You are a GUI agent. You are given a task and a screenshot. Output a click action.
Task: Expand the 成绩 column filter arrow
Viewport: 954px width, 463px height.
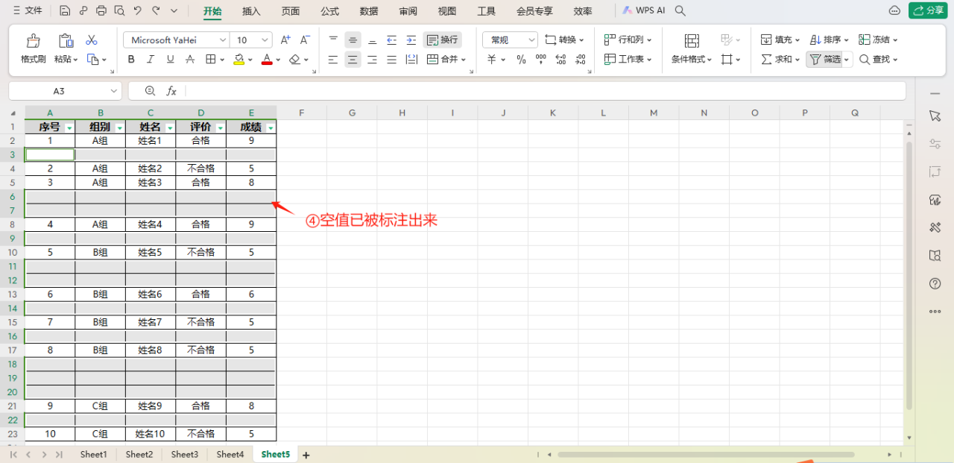(x=271, y=128)
